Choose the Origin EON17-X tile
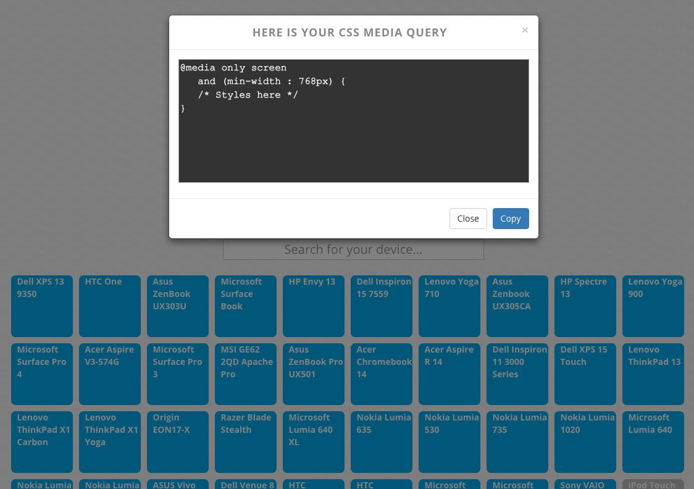 coord(177,441)
